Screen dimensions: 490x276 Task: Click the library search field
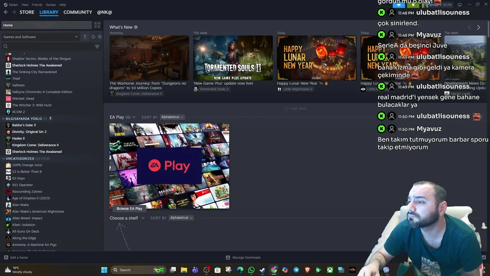point(48,46)
